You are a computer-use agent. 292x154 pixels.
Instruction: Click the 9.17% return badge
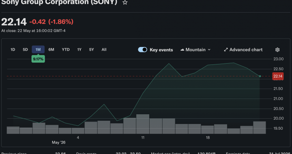point(38,59)
